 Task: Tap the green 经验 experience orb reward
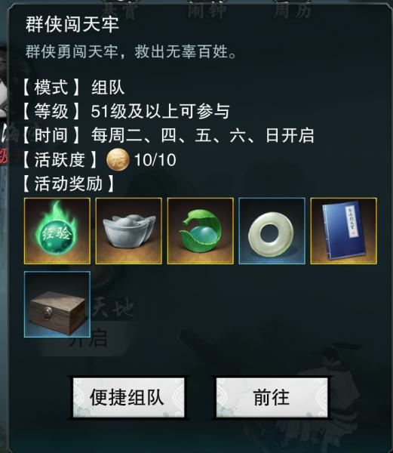57,231
